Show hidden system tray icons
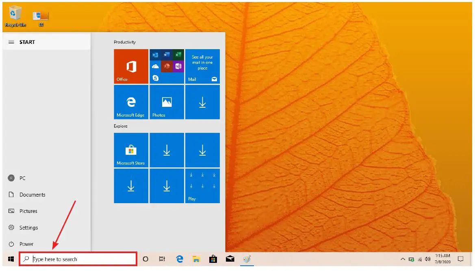The image size is (475, 271). pyautogui.click(x=403, y=259)
